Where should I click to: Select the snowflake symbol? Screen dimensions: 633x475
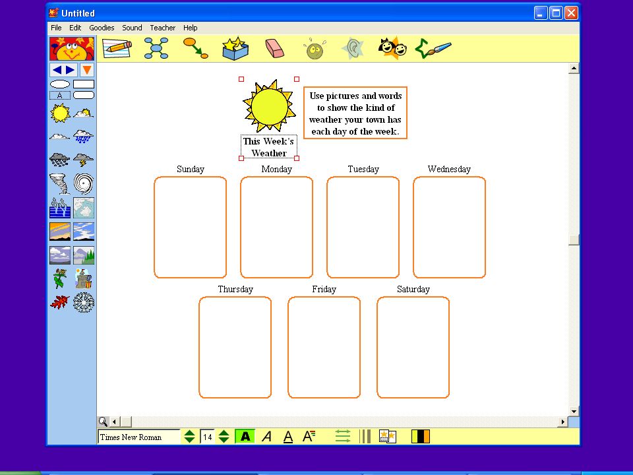(x=84, y=303)
